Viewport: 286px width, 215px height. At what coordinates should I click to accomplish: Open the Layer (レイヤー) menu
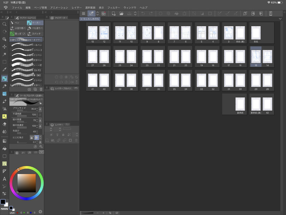[77, 8]
